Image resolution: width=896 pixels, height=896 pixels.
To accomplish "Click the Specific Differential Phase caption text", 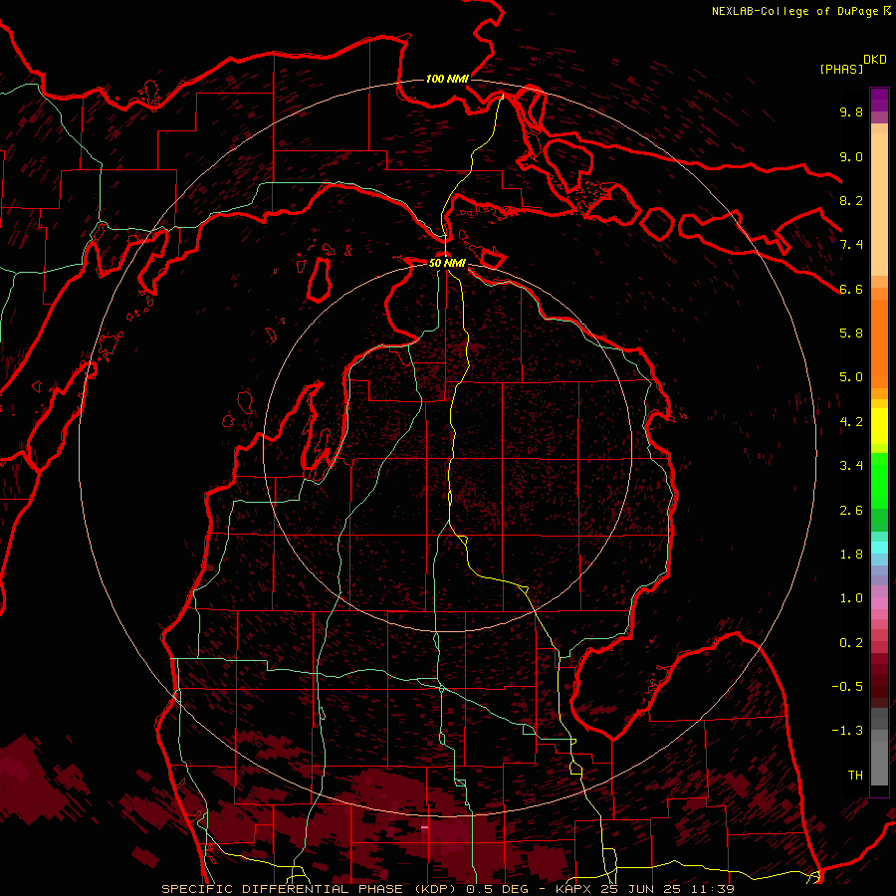I will [448, 889].
